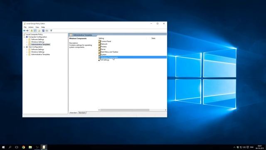Click the Printers folder icon in list

[x=100, y=46]
